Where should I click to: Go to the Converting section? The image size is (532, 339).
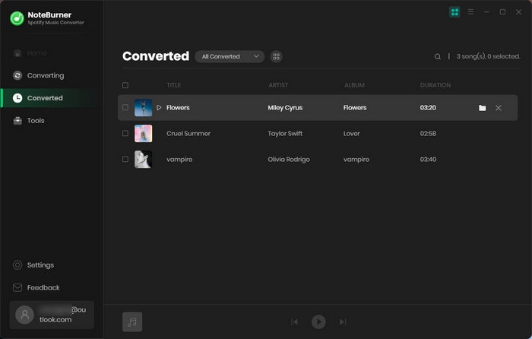pos(38,75)
